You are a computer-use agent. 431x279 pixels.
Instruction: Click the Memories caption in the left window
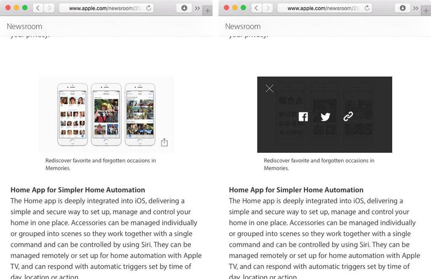click(101, 164)
